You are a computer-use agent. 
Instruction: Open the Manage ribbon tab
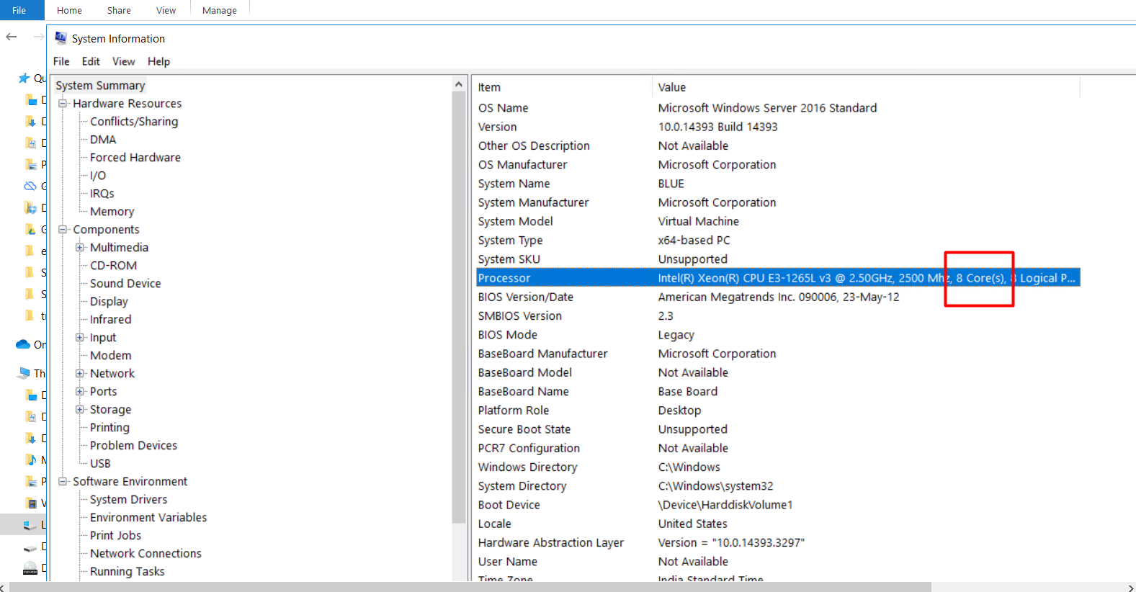[x=219, y=11]
